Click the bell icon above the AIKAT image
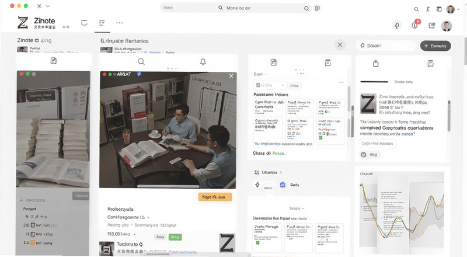467x257 pixels. pos(203,62)
